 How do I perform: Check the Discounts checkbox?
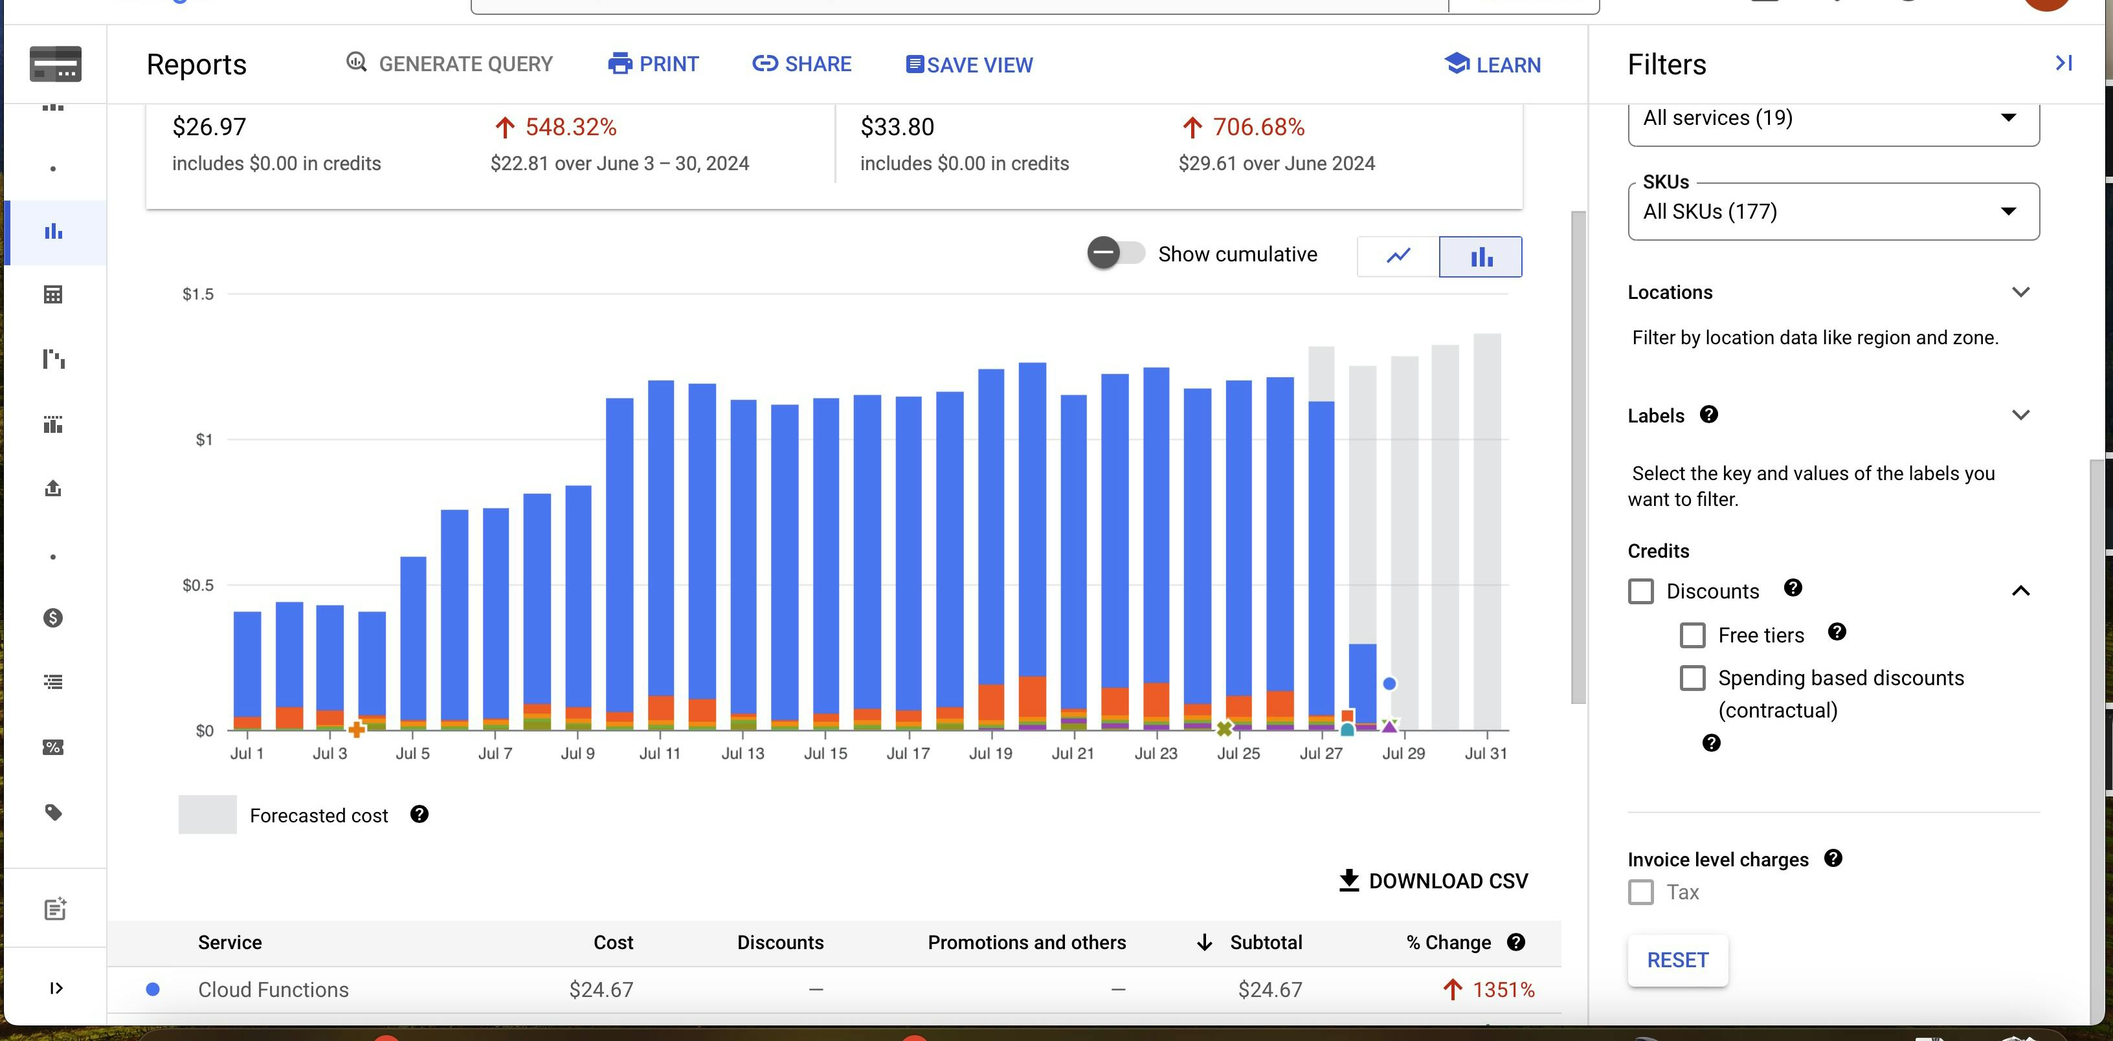1640,591
